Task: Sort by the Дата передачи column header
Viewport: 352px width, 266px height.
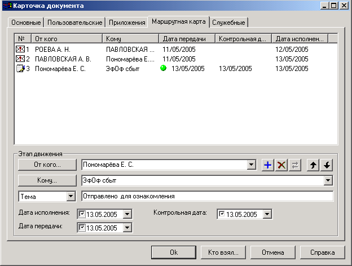Action: tap(187, 38)
